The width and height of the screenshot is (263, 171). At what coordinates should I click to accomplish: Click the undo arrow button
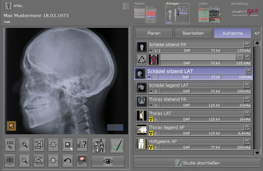(x=68, y=161)
